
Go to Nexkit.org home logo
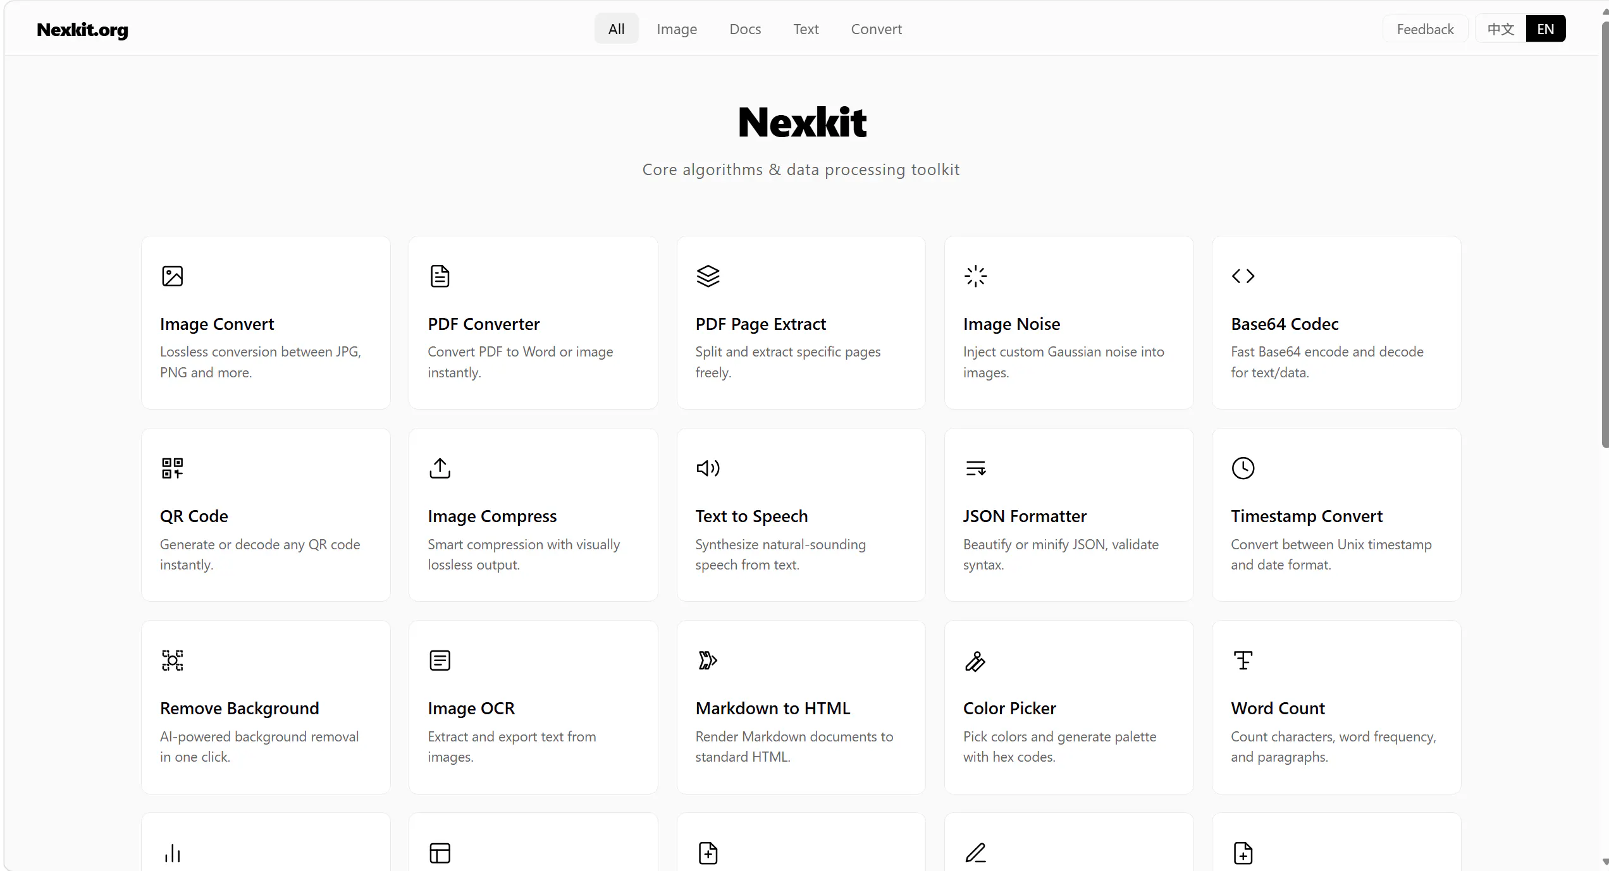pos(82,30)
